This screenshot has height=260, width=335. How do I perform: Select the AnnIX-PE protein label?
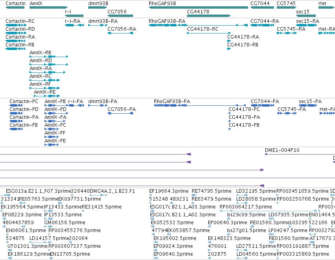click(x=55, y=141)
